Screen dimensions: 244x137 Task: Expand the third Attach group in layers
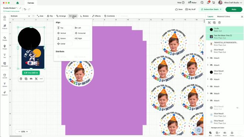208,79
